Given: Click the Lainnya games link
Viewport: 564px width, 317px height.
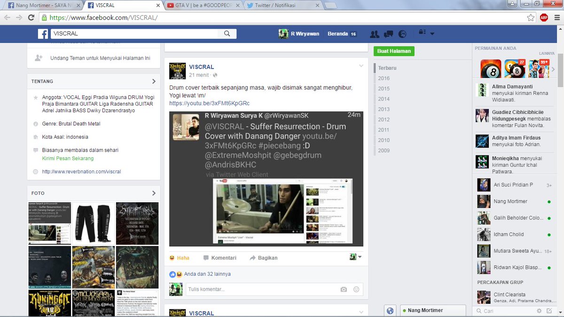Looking at the screenshot, I should point(547,54).
